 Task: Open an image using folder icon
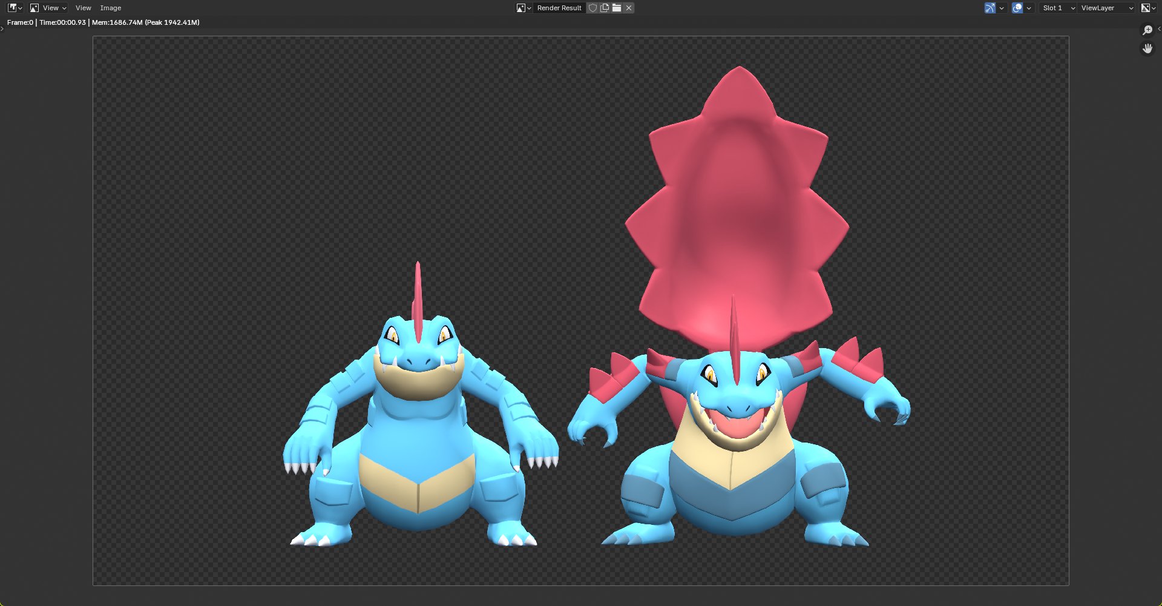[617, 8]
